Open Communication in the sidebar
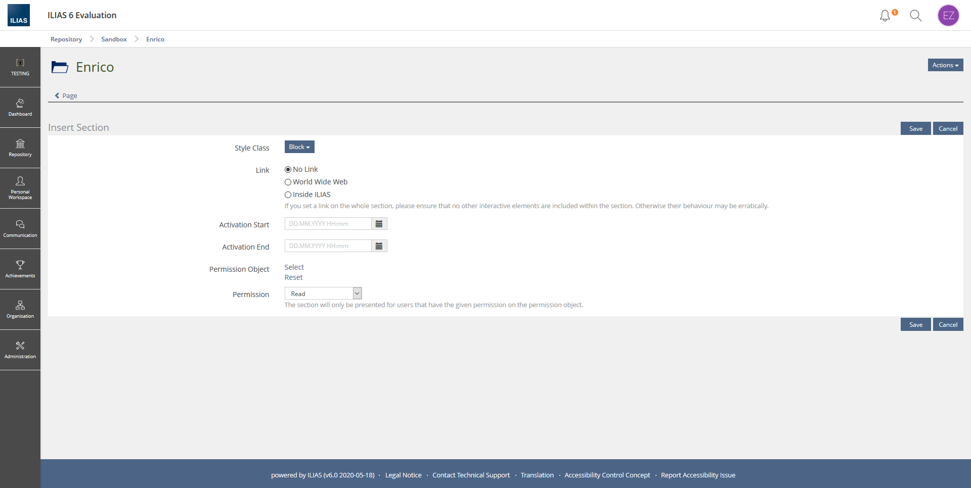This screenshot has width=971, height=488. click(20, 229)
